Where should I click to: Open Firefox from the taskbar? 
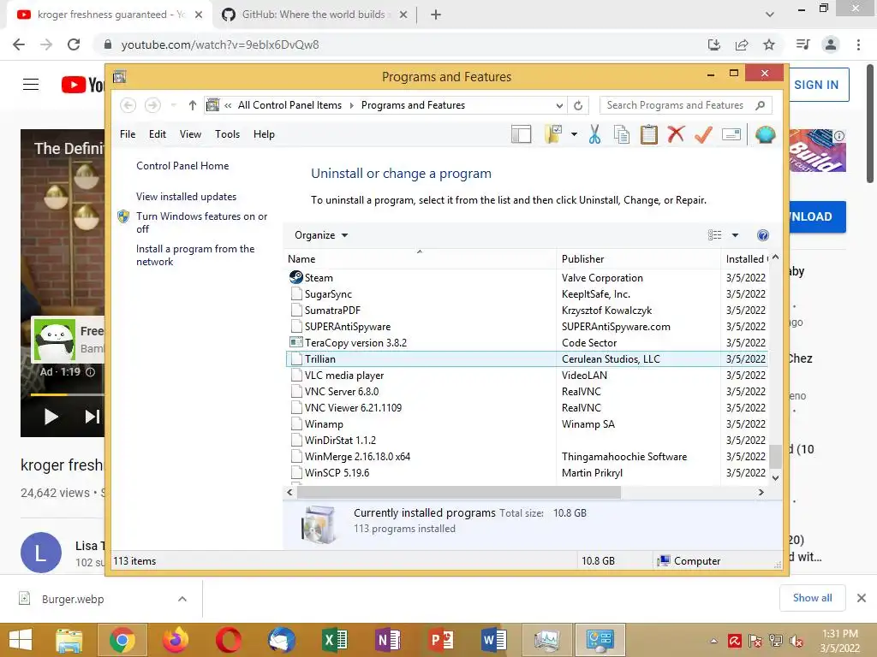pyautogui.click(x=175, y=640)
